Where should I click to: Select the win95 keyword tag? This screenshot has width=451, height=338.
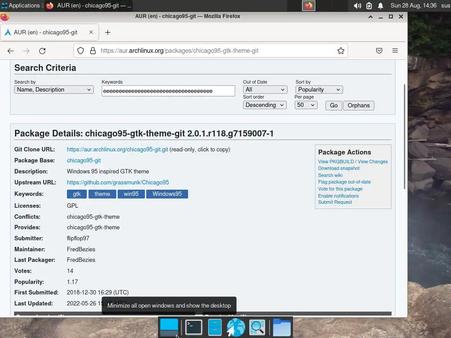click(x=131, y=194)
